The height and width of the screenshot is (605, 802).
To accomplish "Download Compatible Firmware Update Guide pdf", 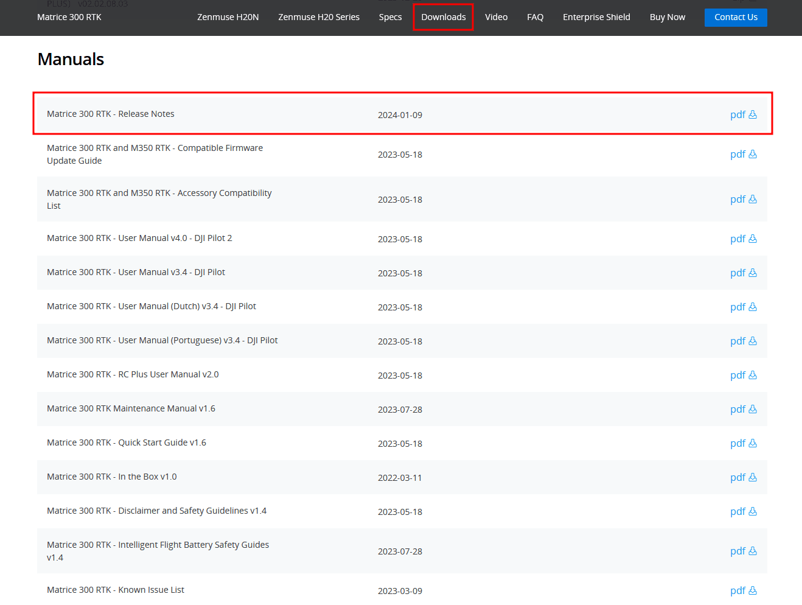I will (x=743, y=154).
